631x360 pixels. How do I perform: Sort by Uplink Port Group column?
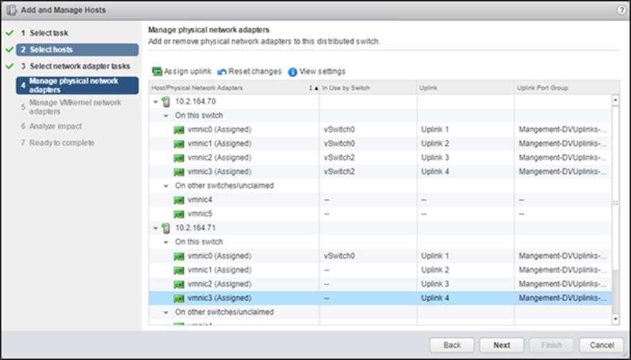(x=563, y=88)
